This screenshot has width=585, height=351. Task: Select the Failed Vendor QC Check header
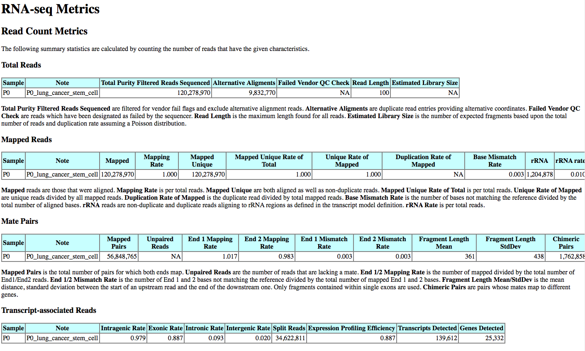coord(314,82)
